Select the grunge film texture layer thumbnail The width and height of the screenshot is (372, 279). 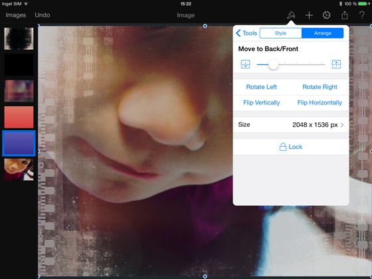pyautogui.click(x=19, y=39)
